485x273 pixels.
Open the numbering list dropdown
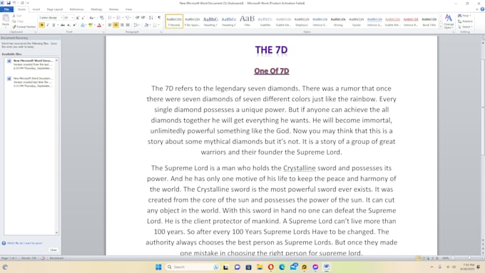click(x=123, y=18)
